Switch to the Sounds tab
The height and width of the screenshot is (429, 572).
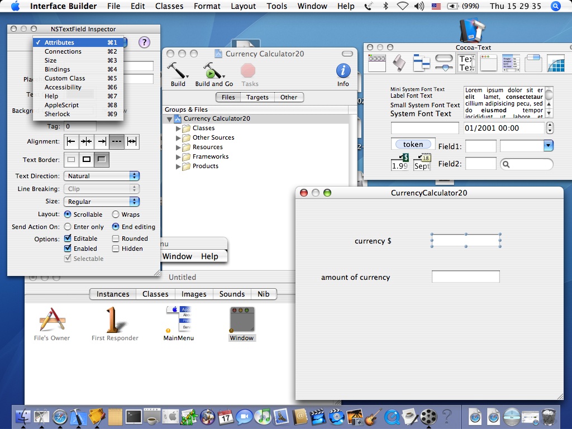[232, 294]
